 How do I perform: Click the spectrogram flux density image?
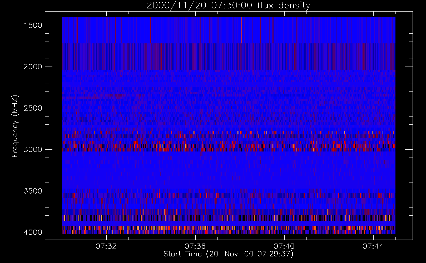click(x=229, y=125)
